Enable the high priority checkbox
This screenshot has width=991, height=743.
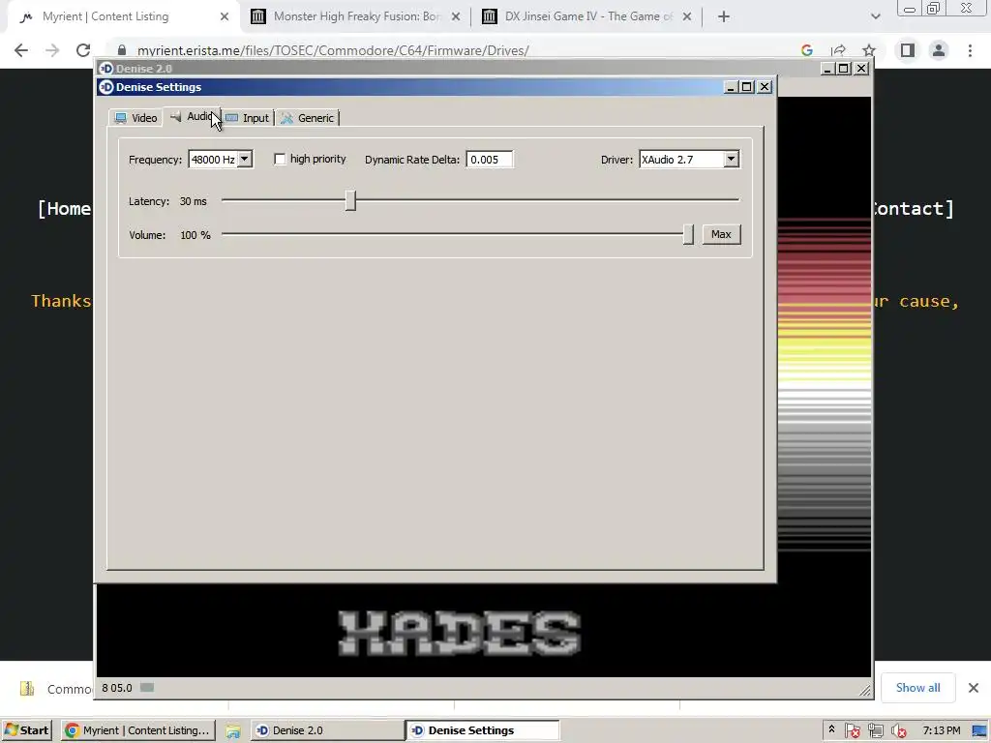click(280, 160)
